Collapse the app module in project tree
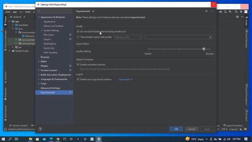The width and height of the screenshot is (252, 142). [x=9, y=21]
